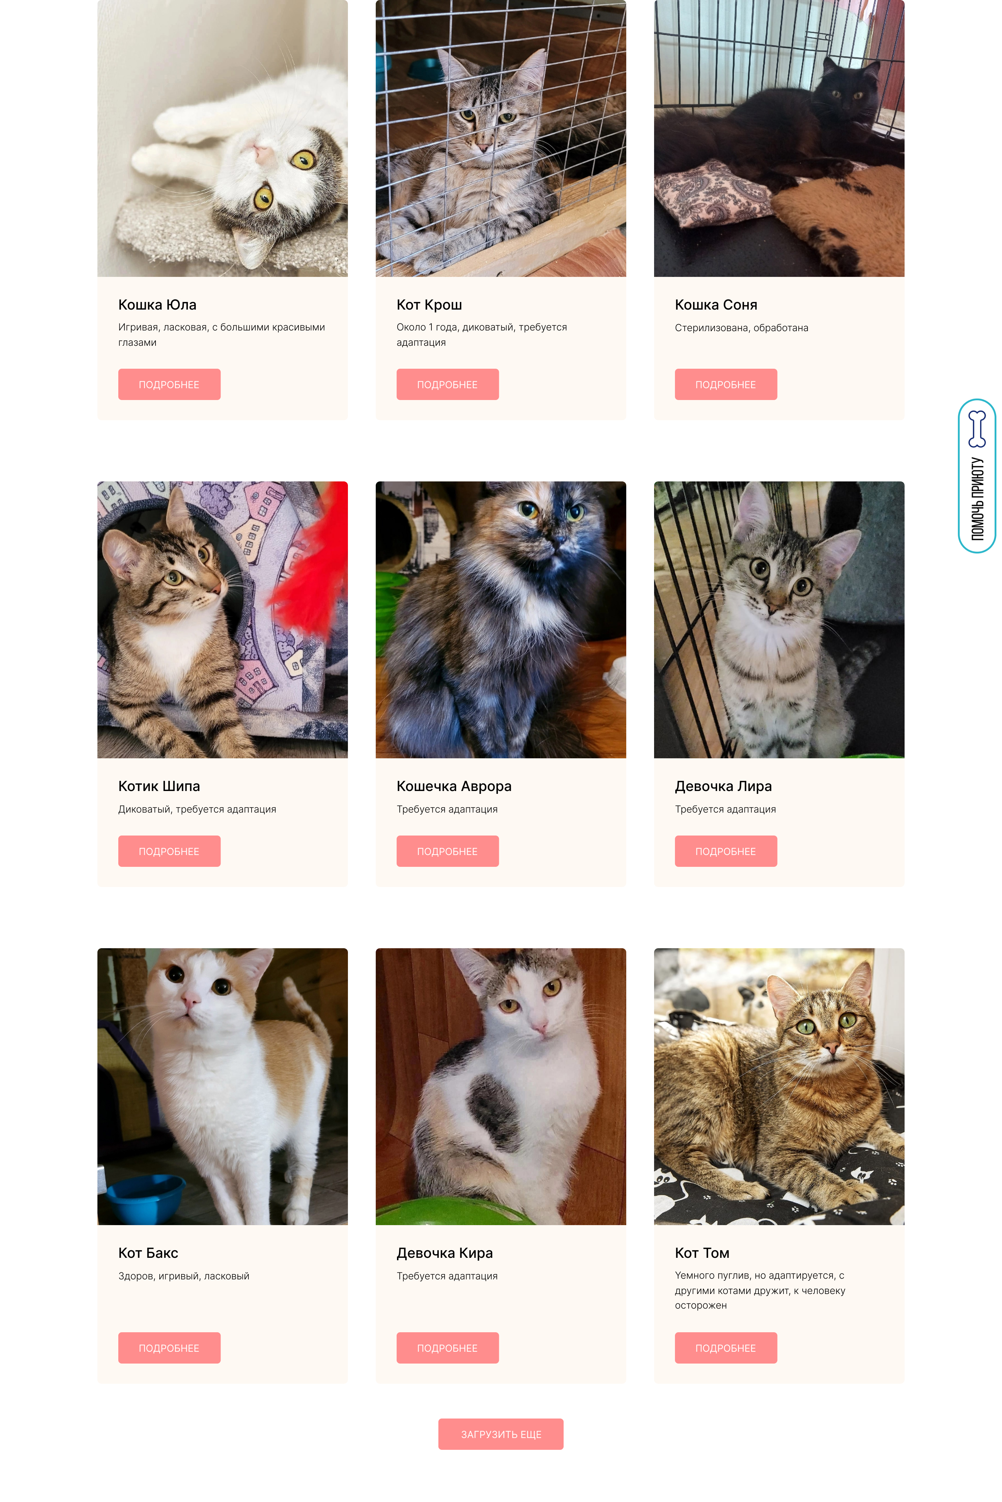This screenshot has height=1502, width=1002.
Task: Open details for Котик Шипа
Action: (x=169, y=851)
